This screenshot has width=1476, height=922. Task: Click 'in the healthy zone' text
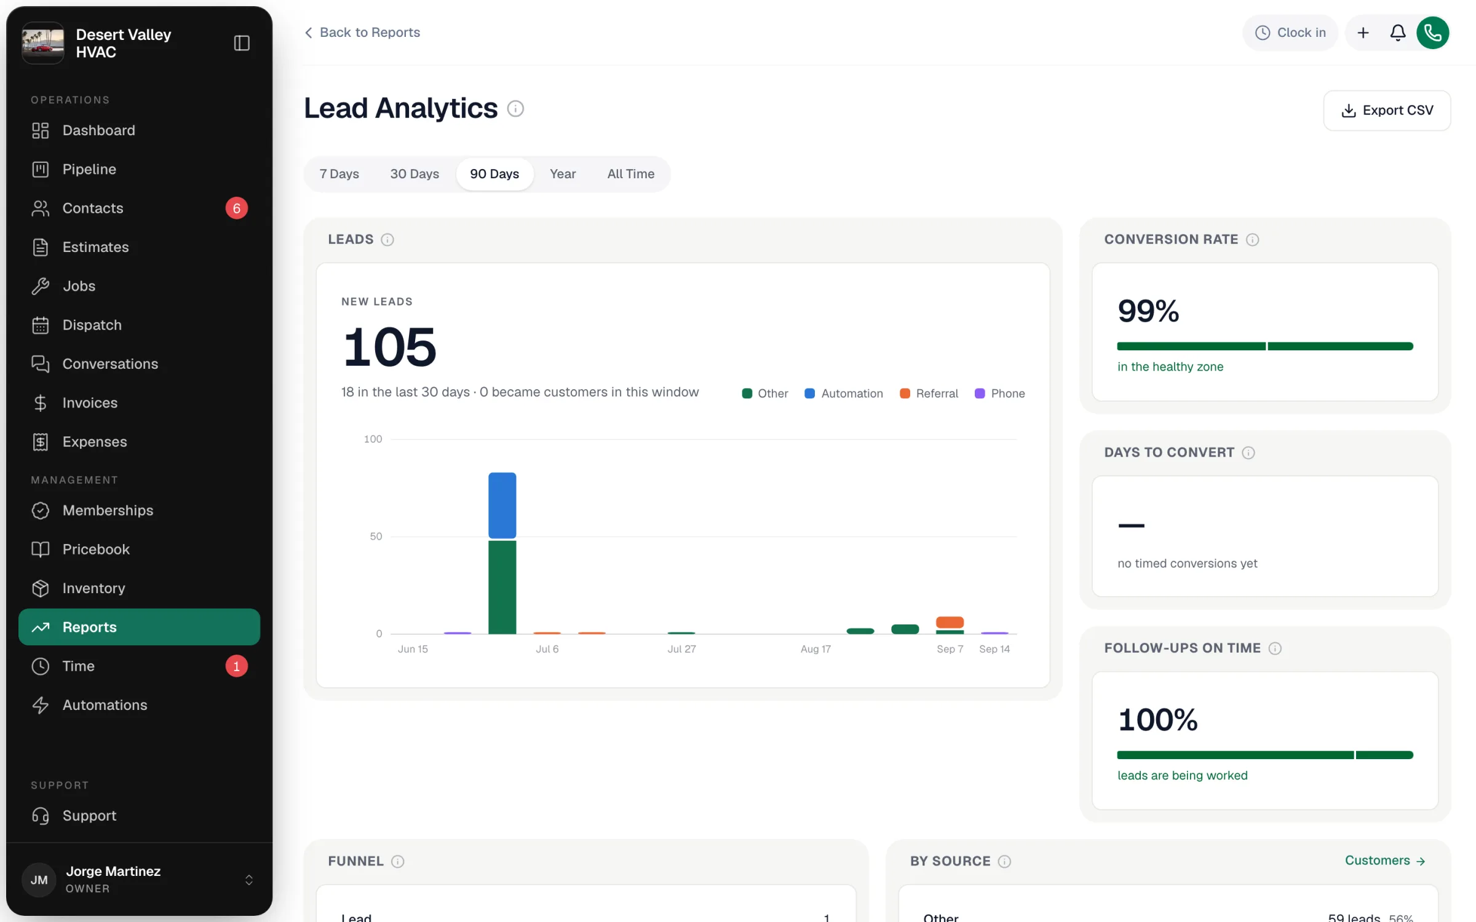1170,367
